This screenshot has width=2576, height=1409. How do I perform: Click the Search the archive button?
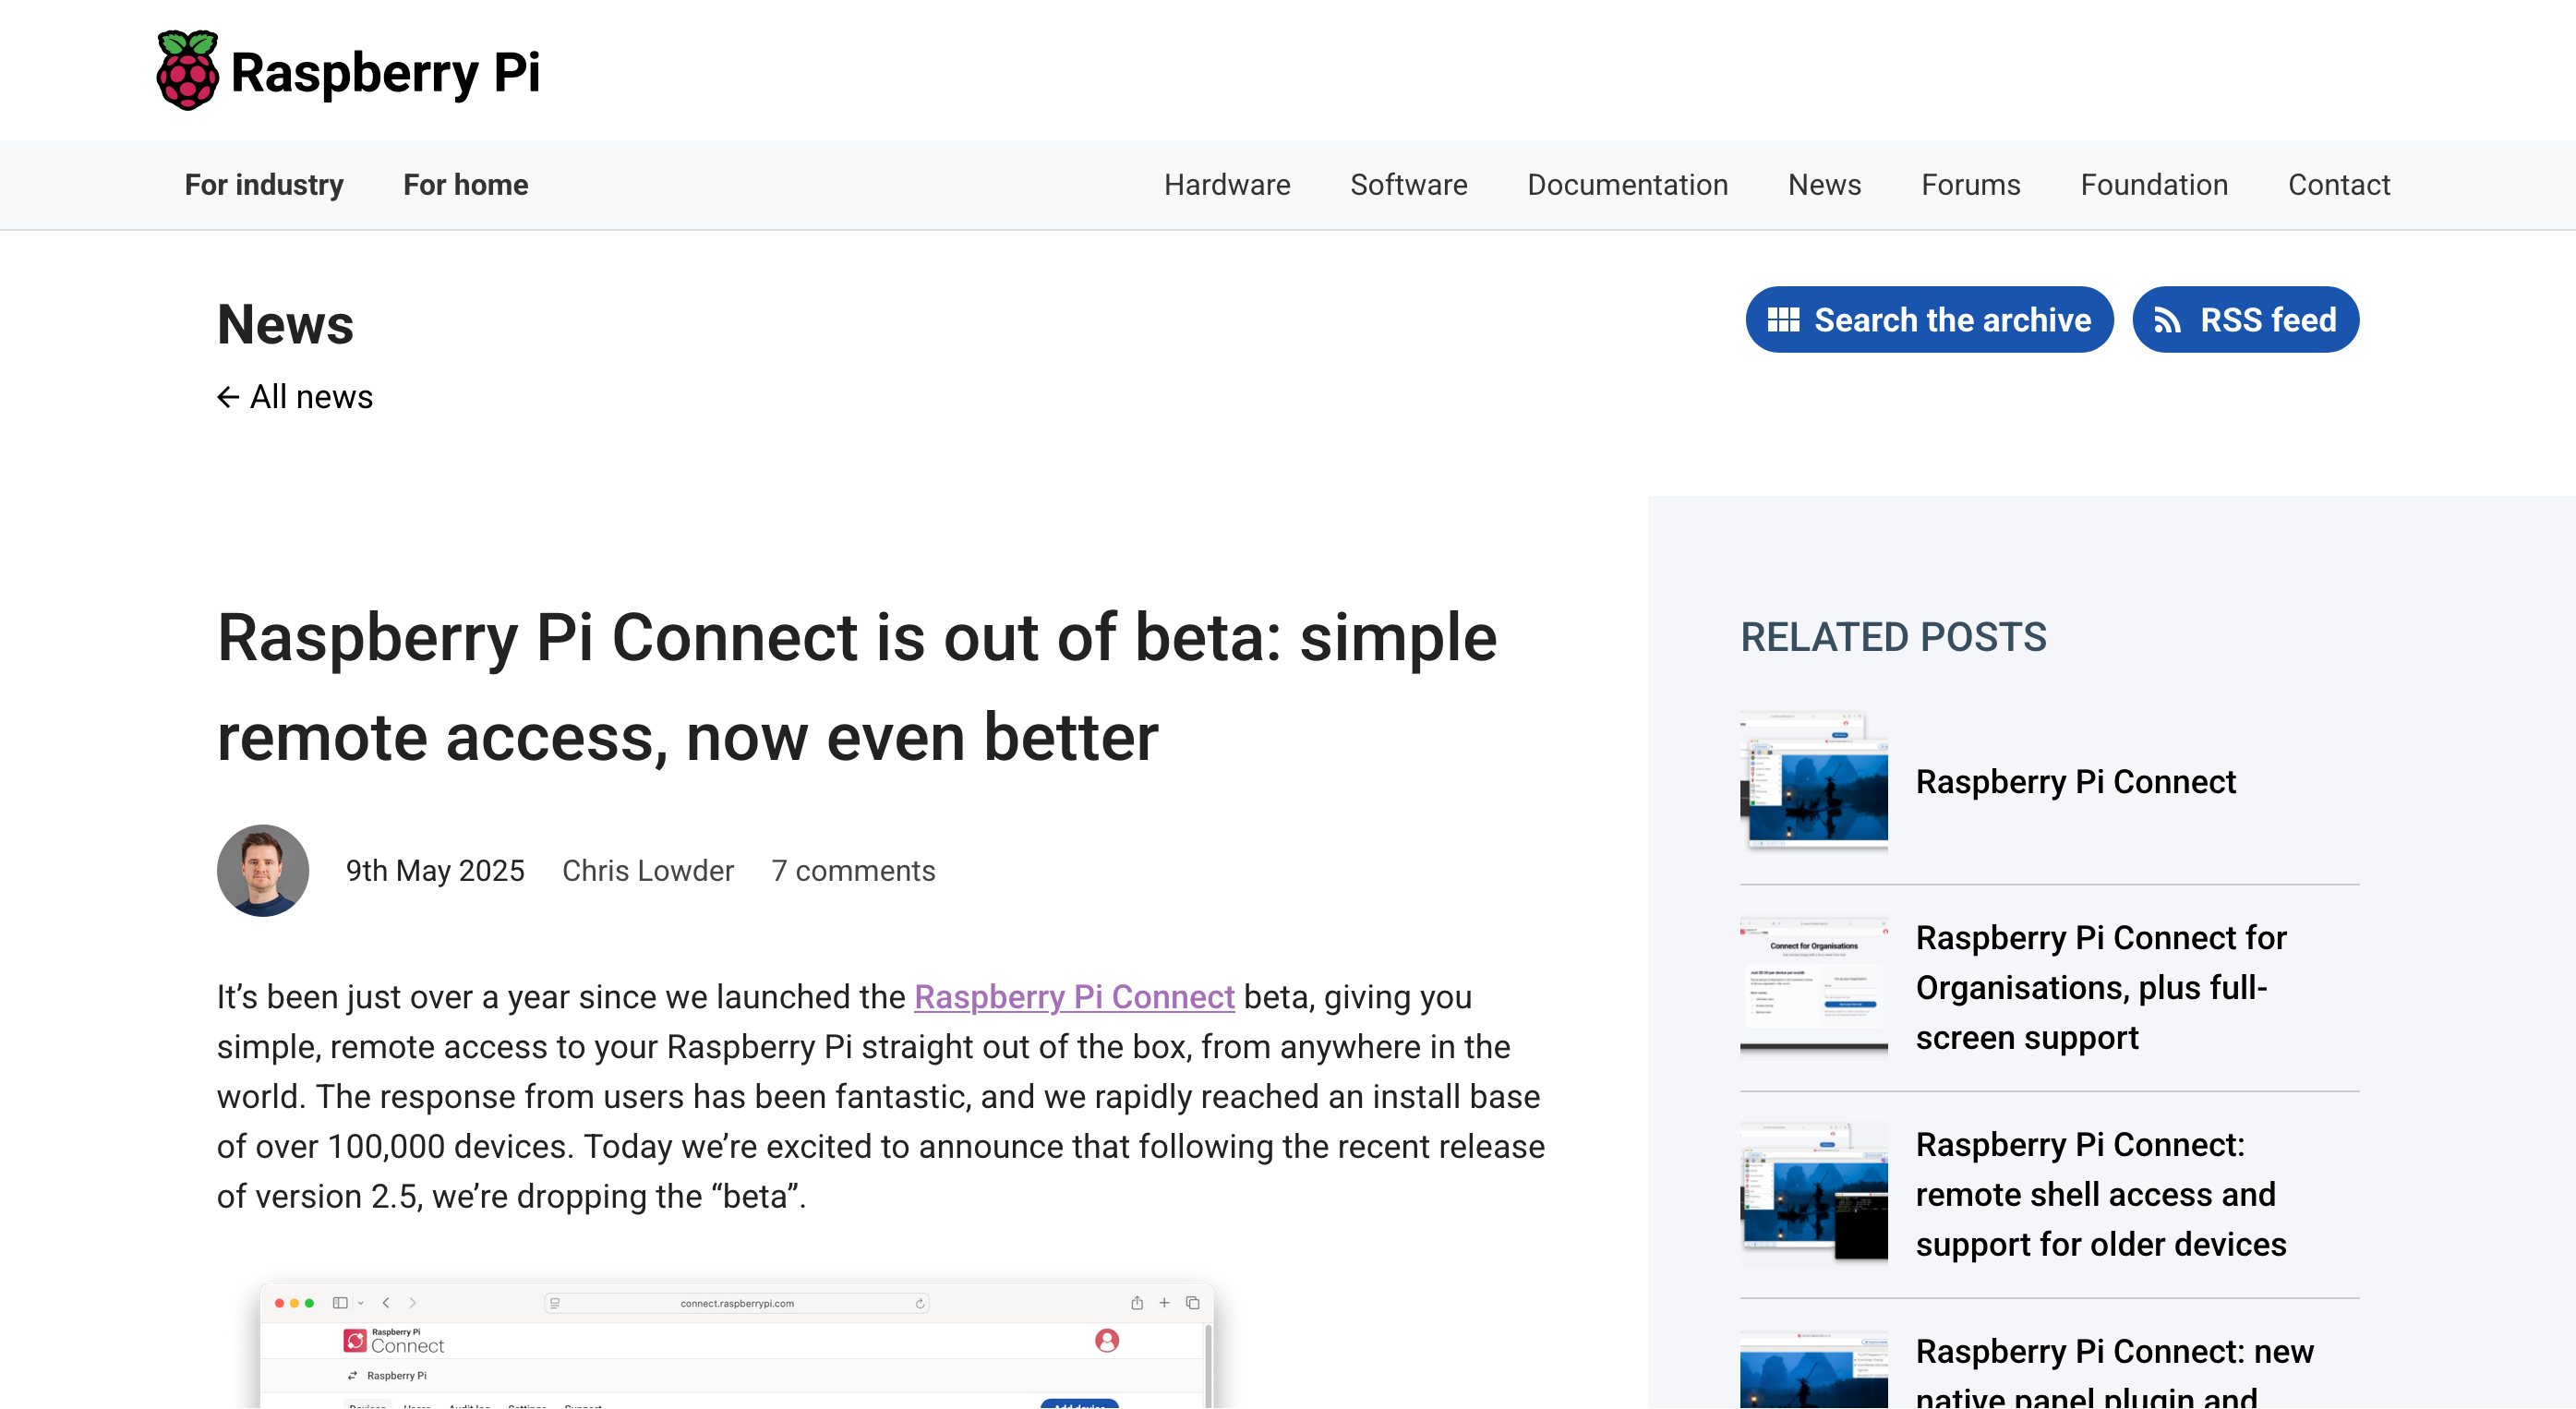(x=1929, y=320)
